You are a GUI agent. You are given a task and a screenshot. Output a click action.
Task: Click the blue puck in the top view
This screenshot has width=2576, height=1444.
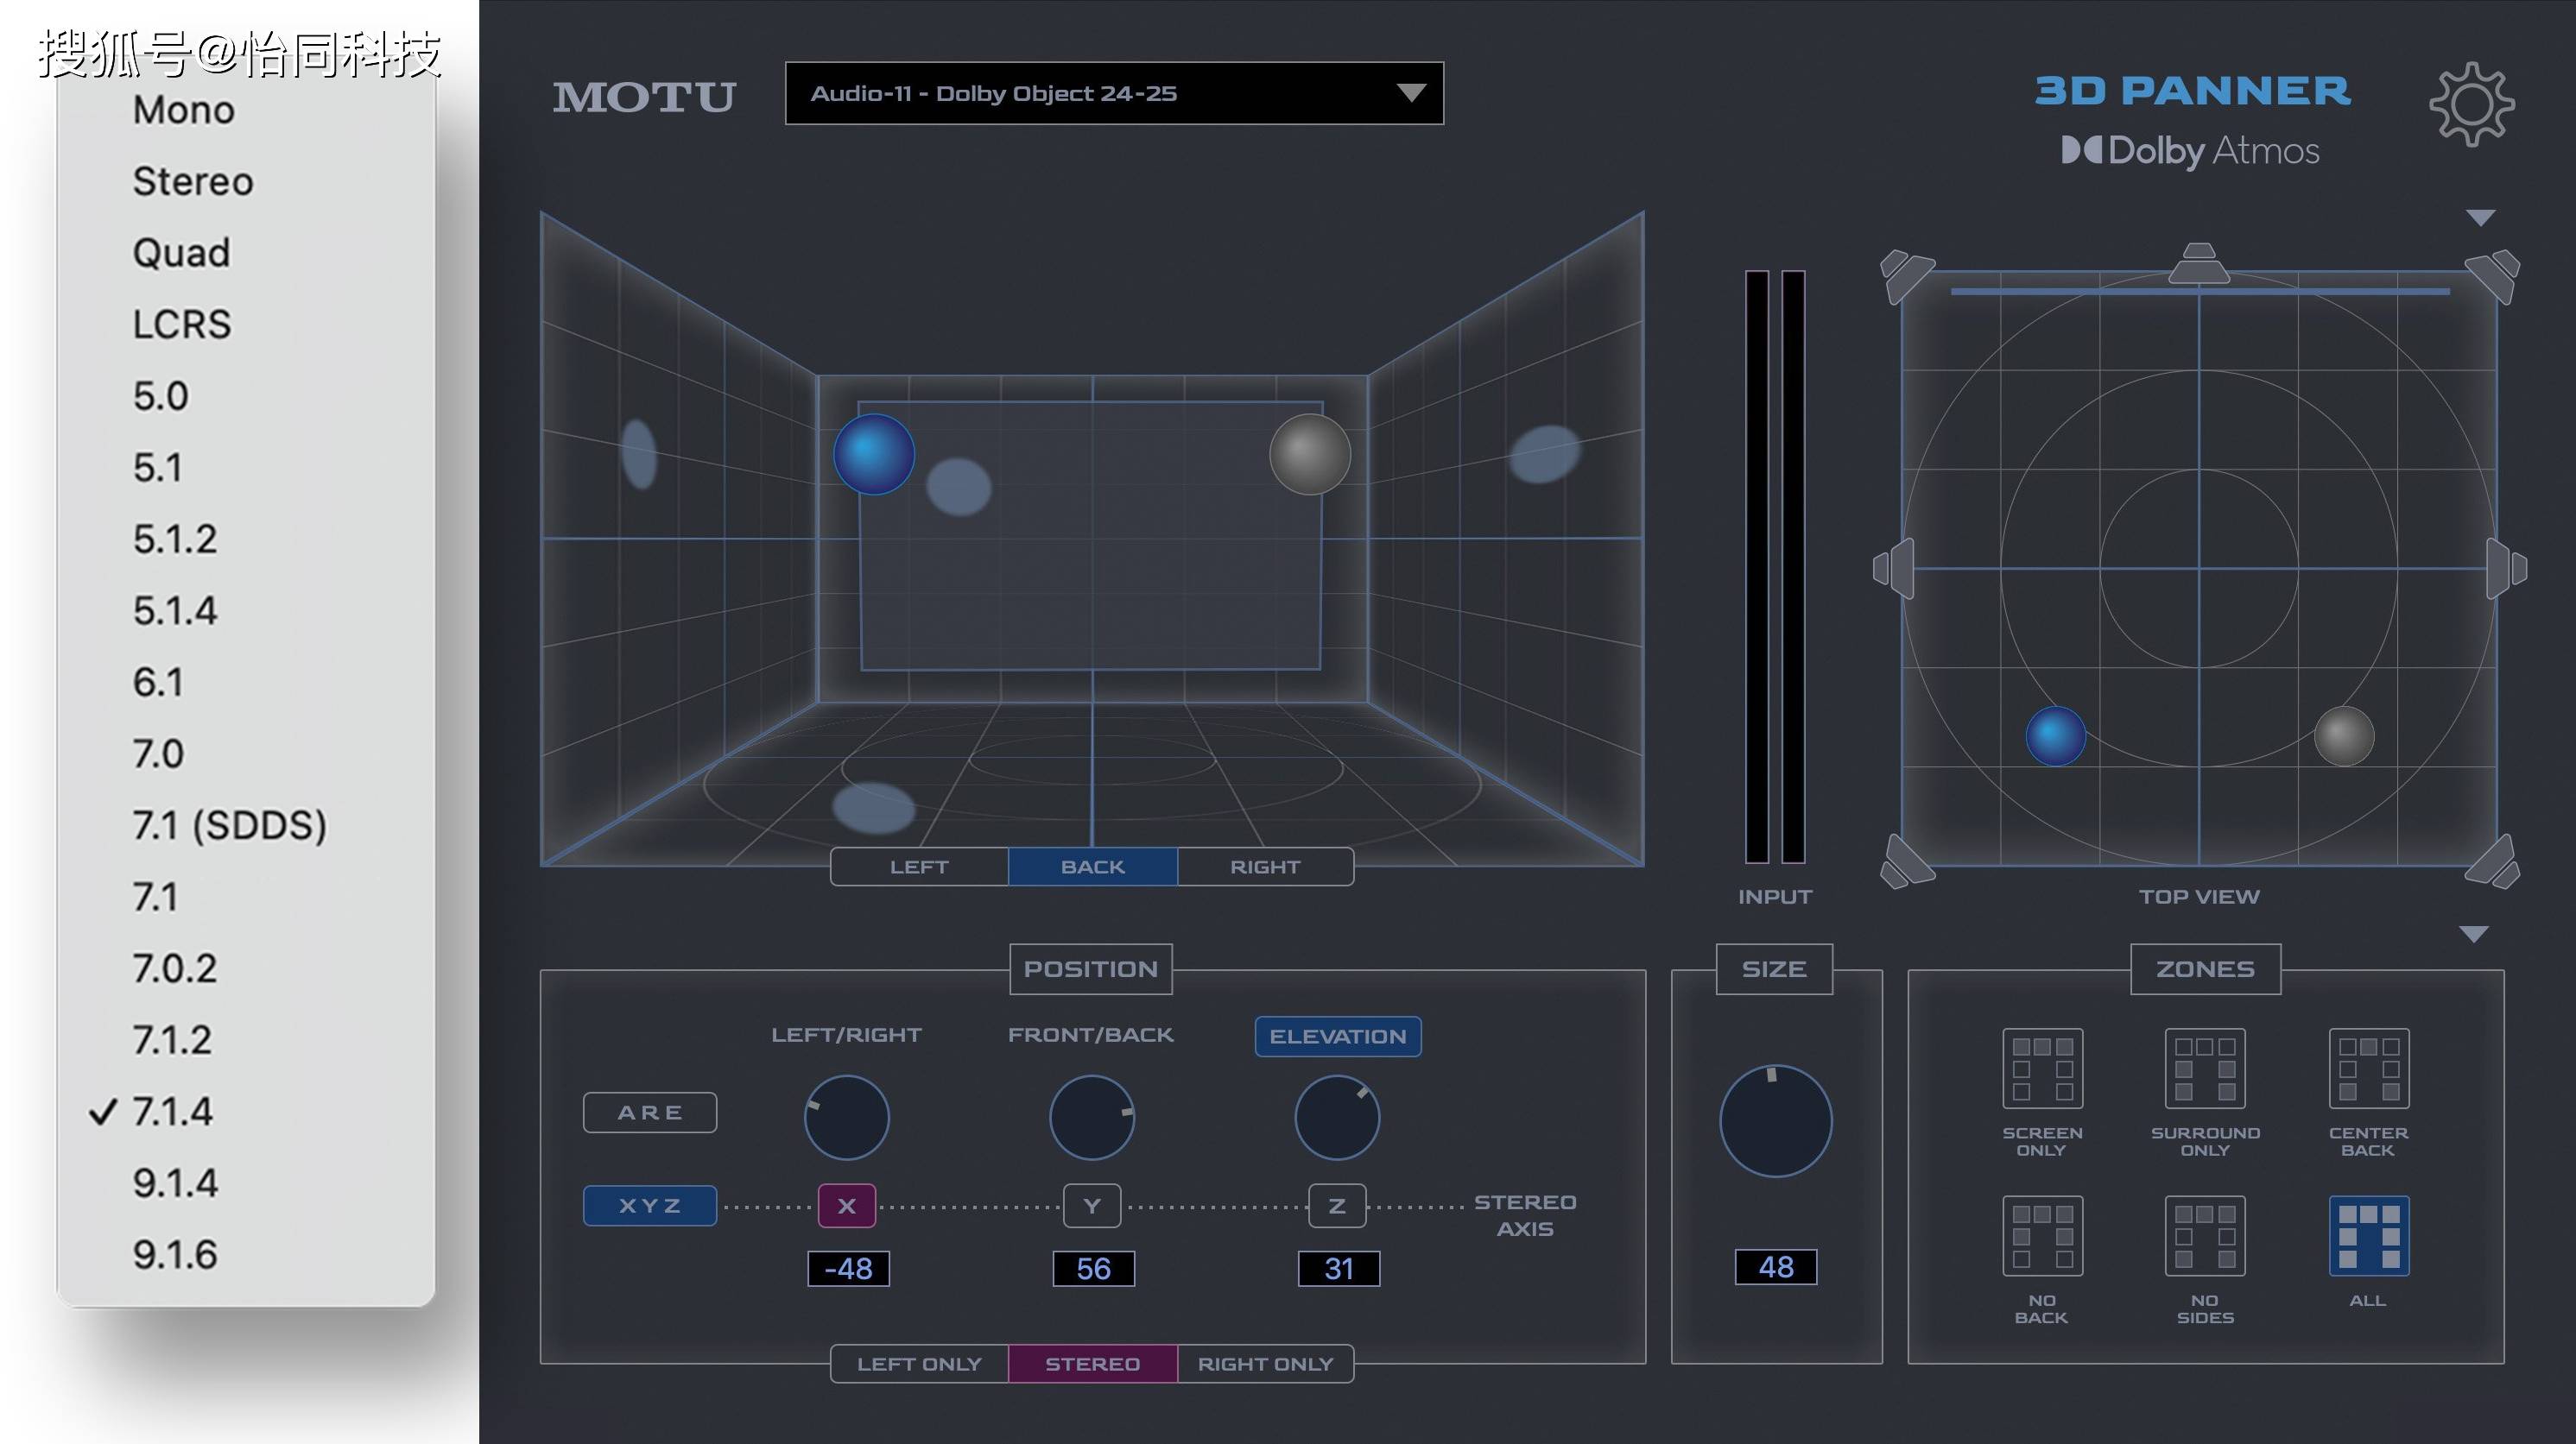pyautogui.click(x=2055, y=736)
